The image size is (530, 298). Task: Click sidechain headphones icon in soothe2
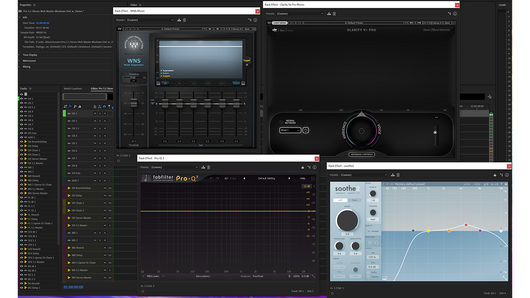pyautogui.click(x=376, y=242)
